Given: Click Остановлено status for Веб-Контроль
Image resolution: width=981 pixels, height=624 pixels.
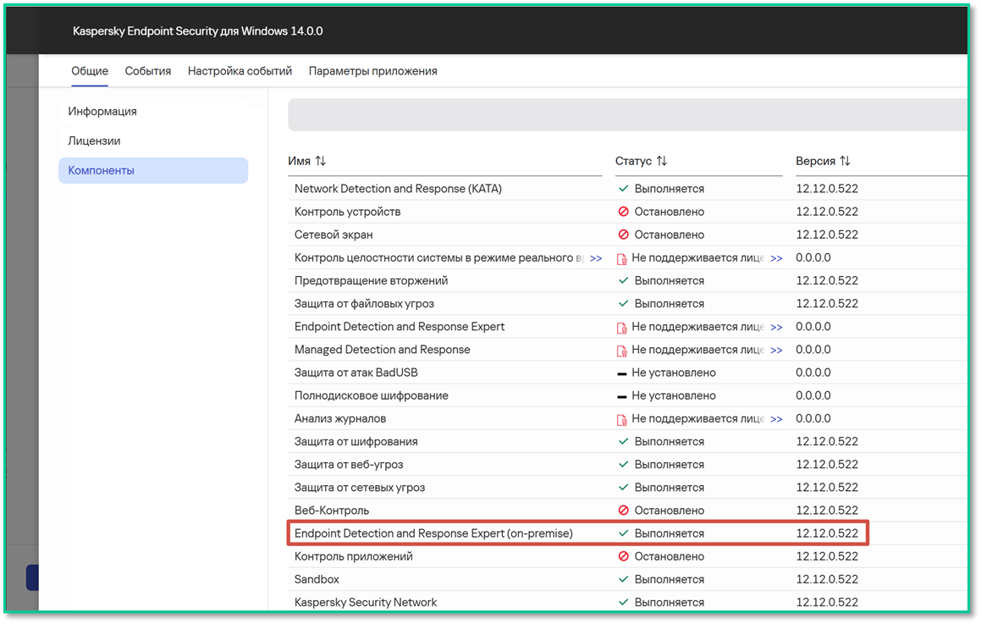Looking at the screenshot, I should click(670, 511).
